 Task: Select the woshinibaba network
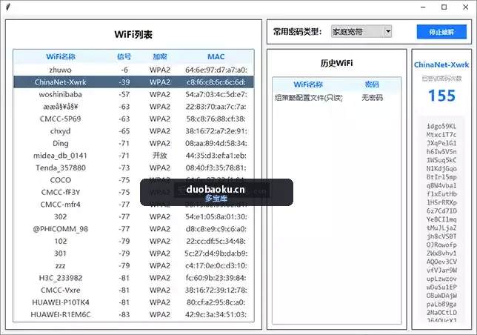(x=133, y=94)
